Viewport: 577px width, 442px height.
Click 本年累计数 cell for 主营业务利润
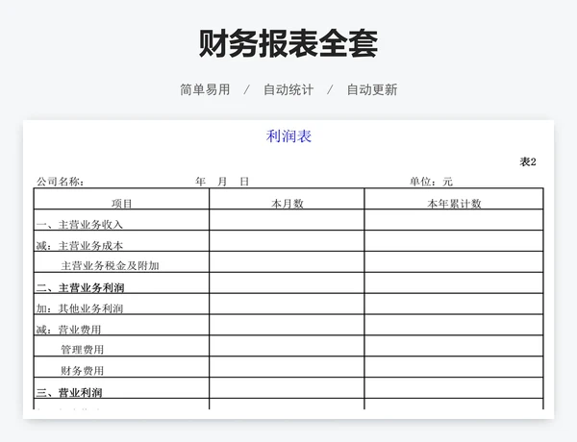pos(454,282)
